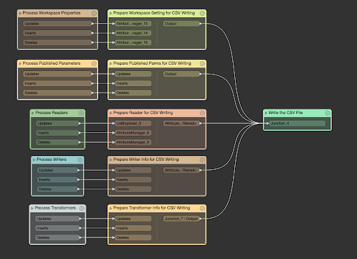Collapse the Process Writers bookmark triangle

pos(34,159)
